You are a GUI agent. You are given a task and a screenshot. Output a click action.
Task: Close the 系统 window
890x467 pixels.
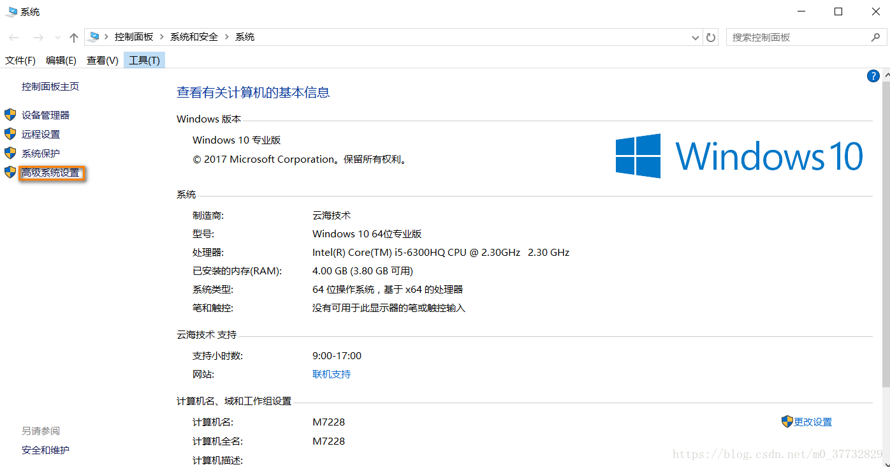tap(875, 11)
